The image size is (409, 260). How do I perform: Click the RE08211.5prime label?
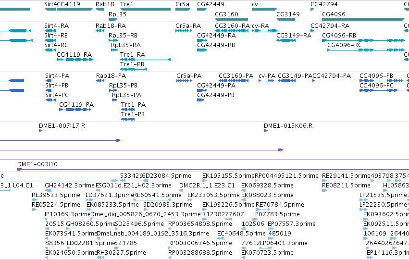pos(346,186)
